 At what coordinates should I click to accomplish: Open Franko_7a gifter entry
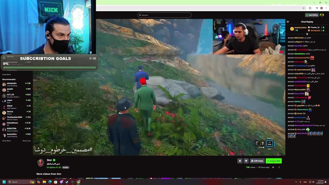pos(316,27)
